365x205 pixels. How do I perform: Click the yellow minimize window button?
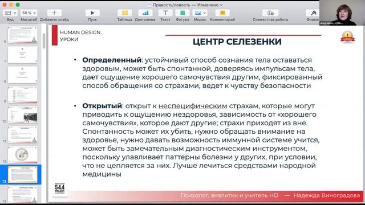click(11, 5)
